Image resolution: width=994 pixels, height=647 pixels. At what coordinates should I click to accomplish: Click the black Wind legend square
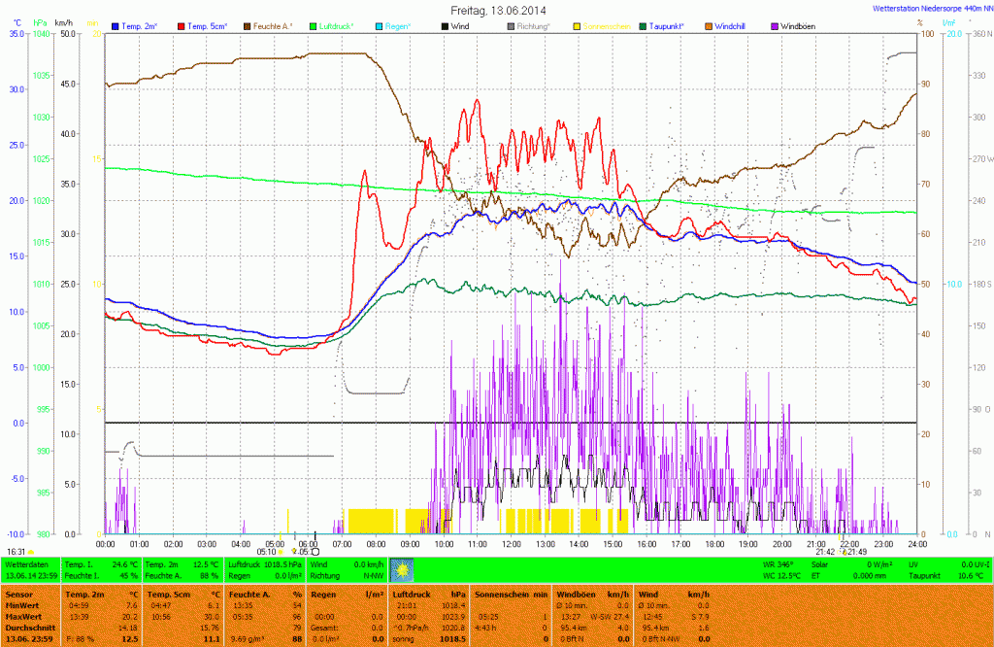pyautogui.click(x=446, y=25)
